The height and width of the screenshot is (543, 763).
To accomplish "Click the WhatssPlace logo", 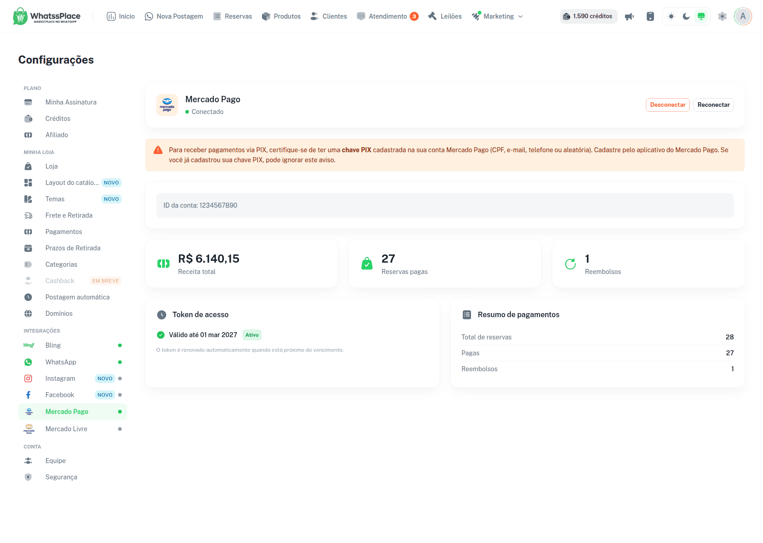I will 47,16.
